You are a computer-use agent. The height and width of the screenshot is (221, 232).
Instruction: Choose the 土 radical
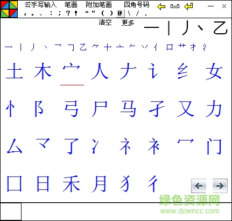(x=15, y=71)
